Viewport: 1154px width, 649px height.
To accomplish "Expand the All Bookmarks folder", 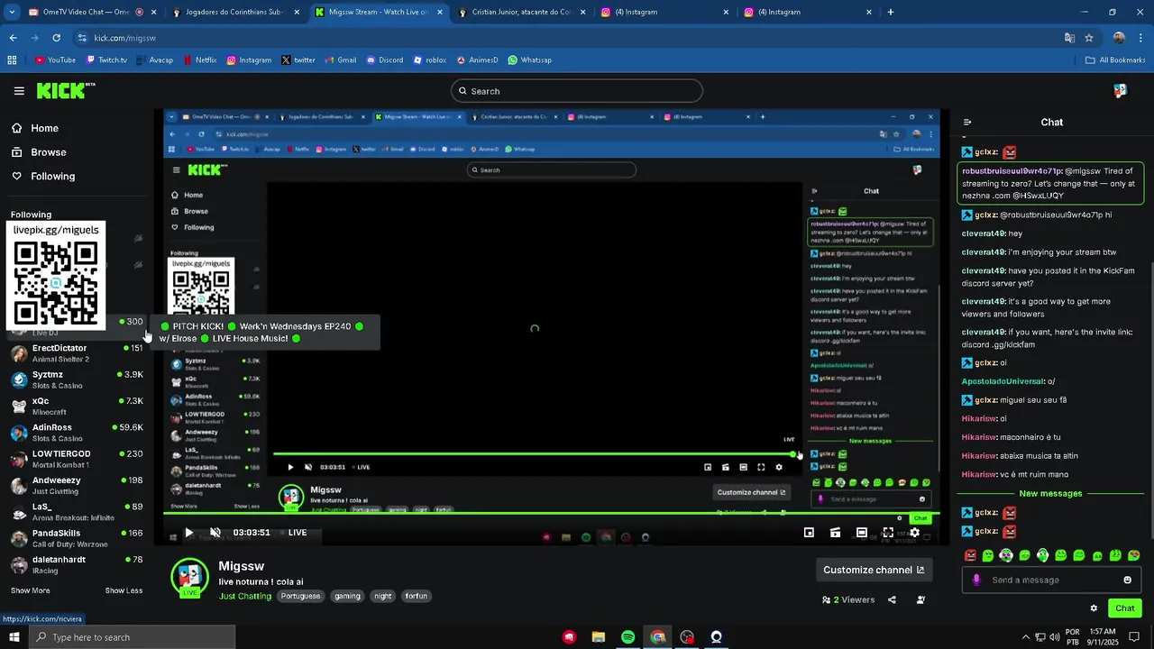I will coord(1116,60).
